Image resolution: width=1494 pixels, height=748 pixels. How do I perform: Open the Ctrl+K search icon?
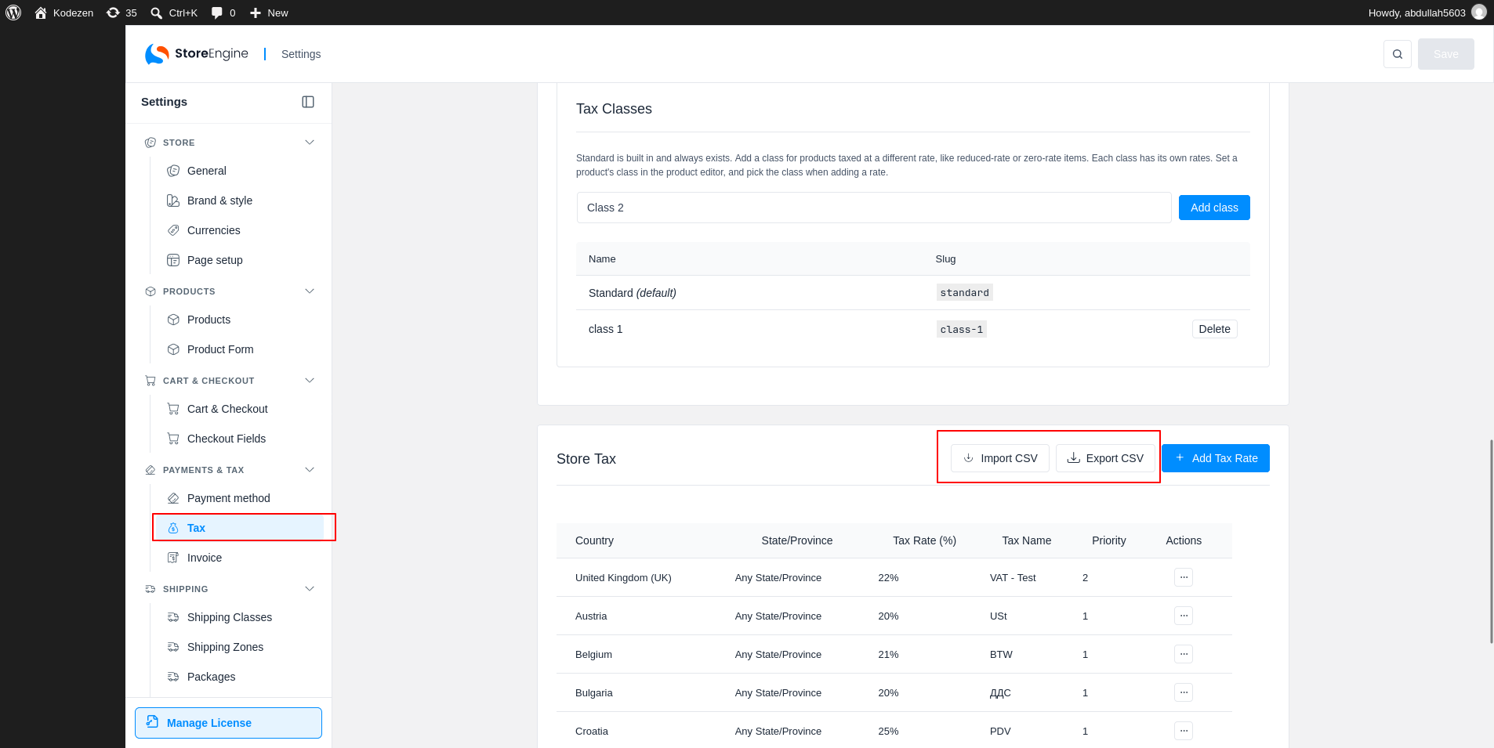pyautogui.click(x=157, y=13)
